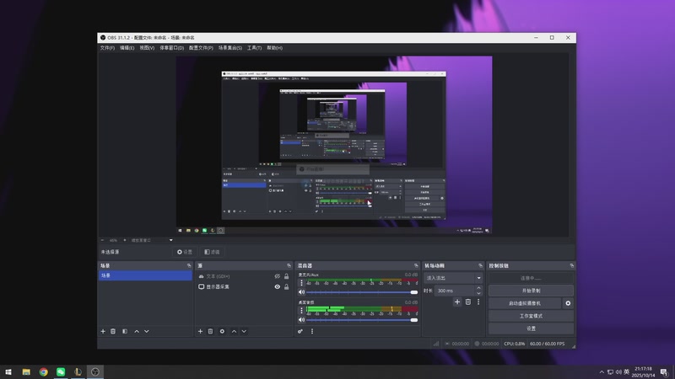Adjust the 麦克风/Aux volume slider
This screenshot has width=675, height=379.
[x=362, y=292]
